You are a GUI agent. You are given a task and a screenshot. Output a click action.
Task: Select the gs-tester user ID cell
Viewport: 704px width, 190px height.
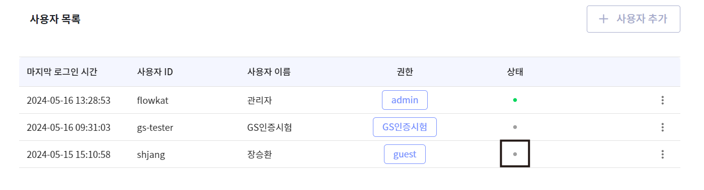[155, 127]
